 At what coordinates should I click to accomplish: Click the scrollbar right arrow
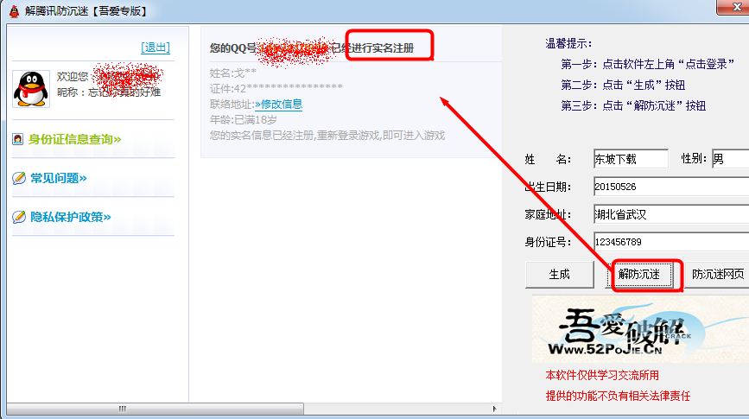point(494,409)
